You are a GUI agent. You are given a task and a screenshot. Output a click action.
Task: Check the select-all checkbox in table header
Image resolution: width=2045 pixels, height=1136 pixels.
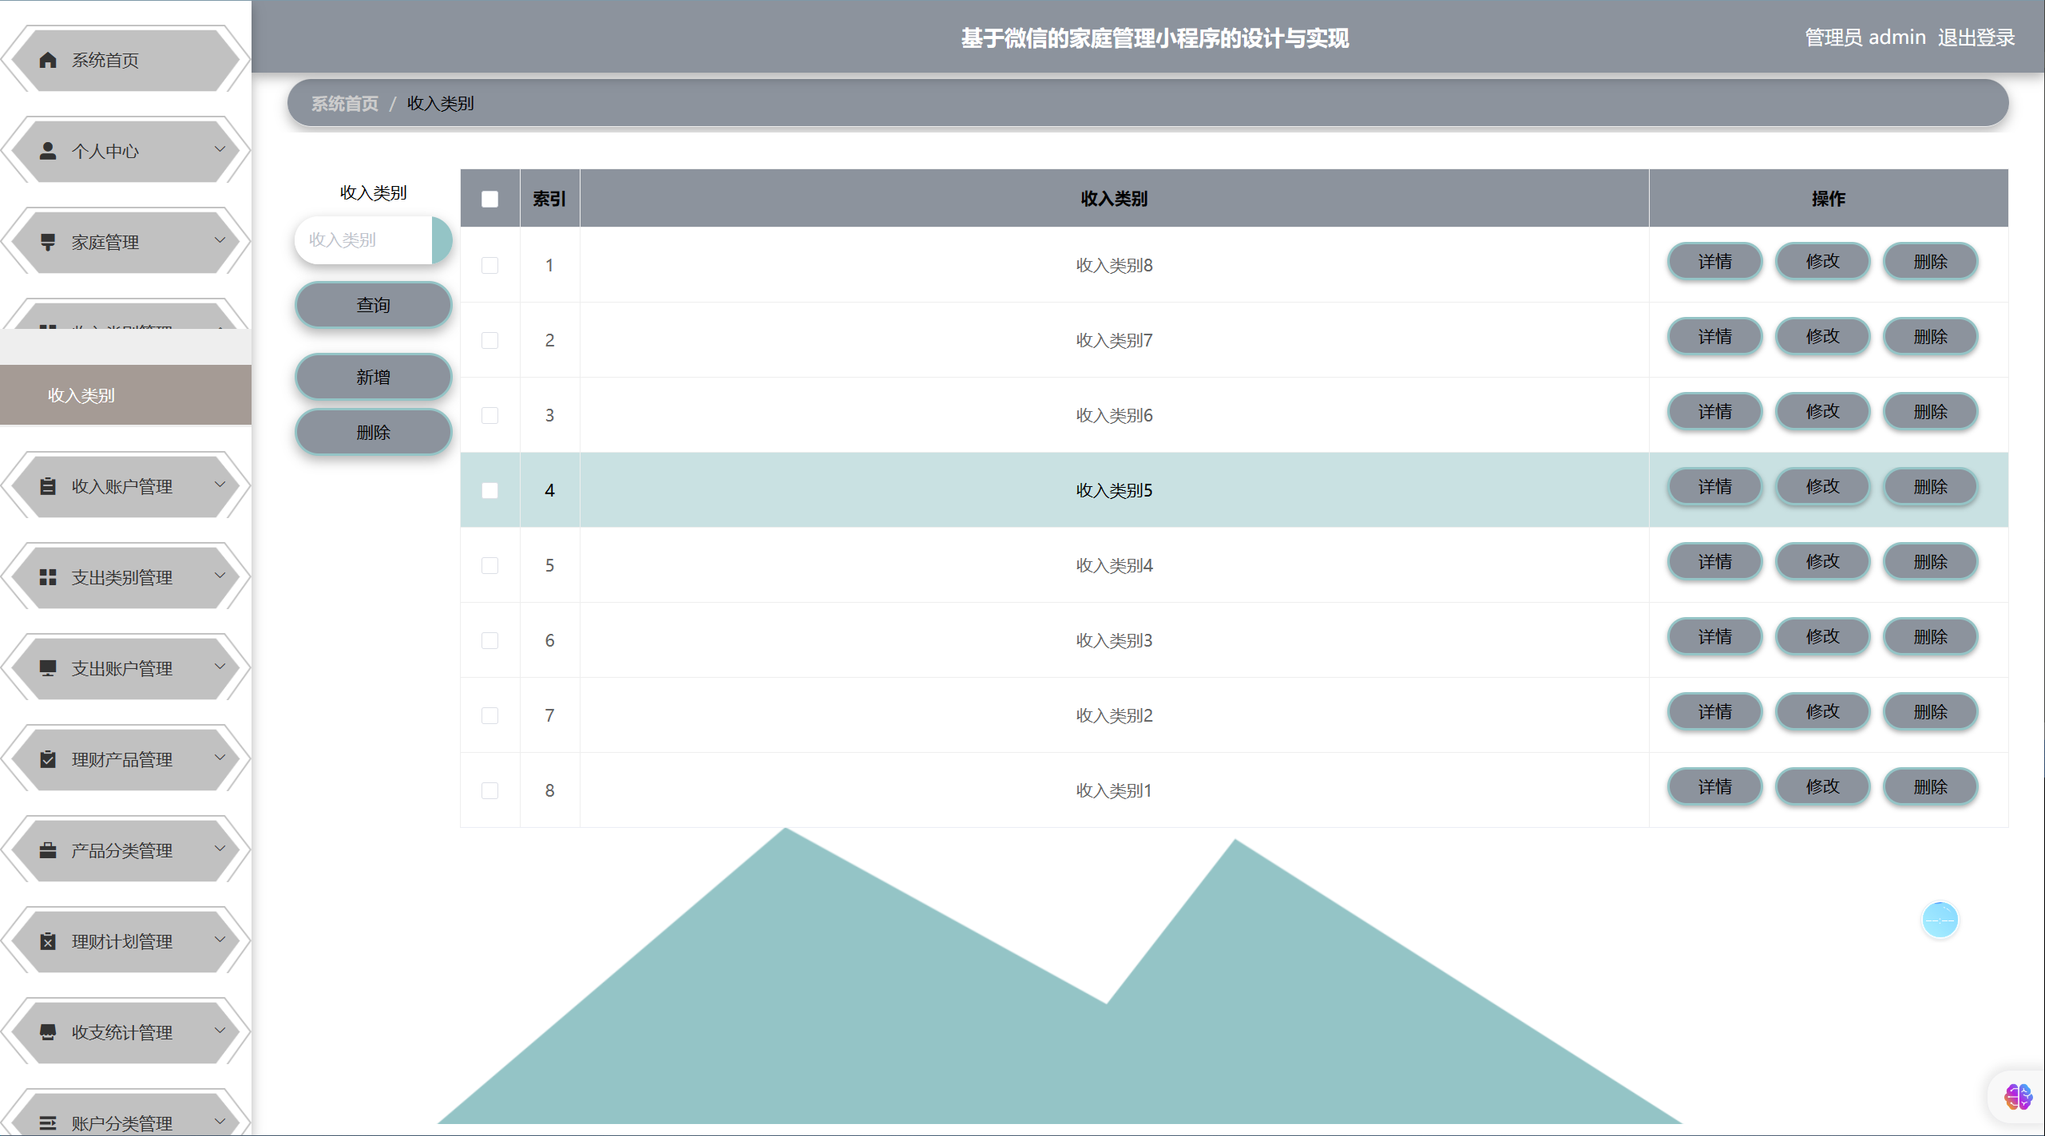[x=489, y=199]
